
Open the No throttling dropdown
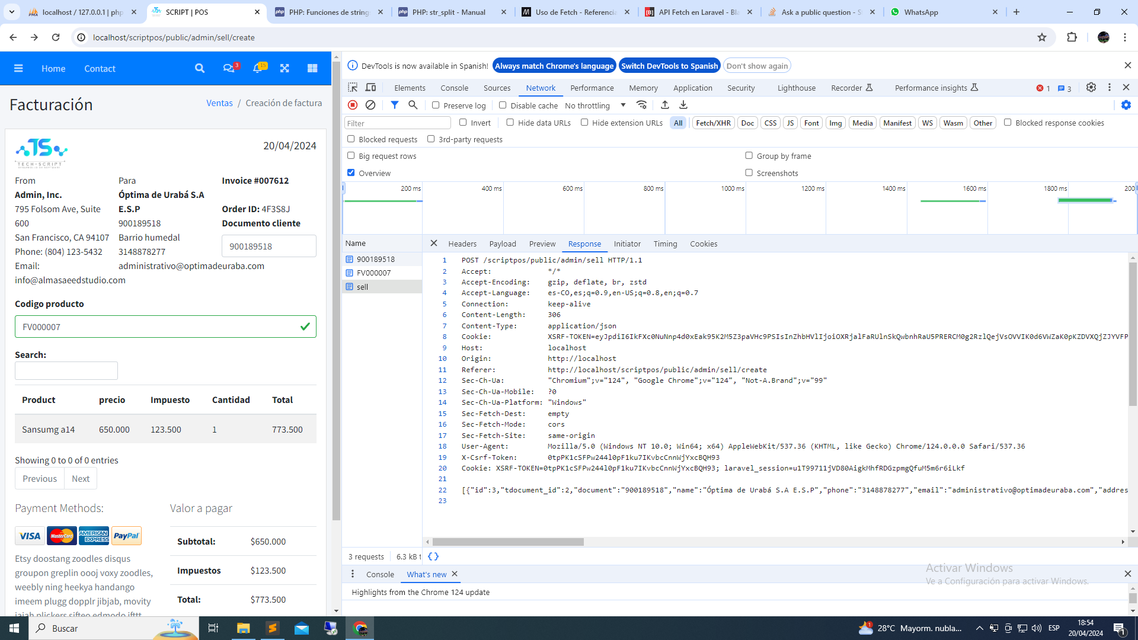tap(595, 105)
